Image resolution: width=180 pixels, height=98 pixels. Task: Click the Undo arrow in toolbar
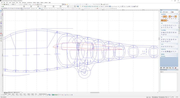pyautogui.click(x=16, y=4)
